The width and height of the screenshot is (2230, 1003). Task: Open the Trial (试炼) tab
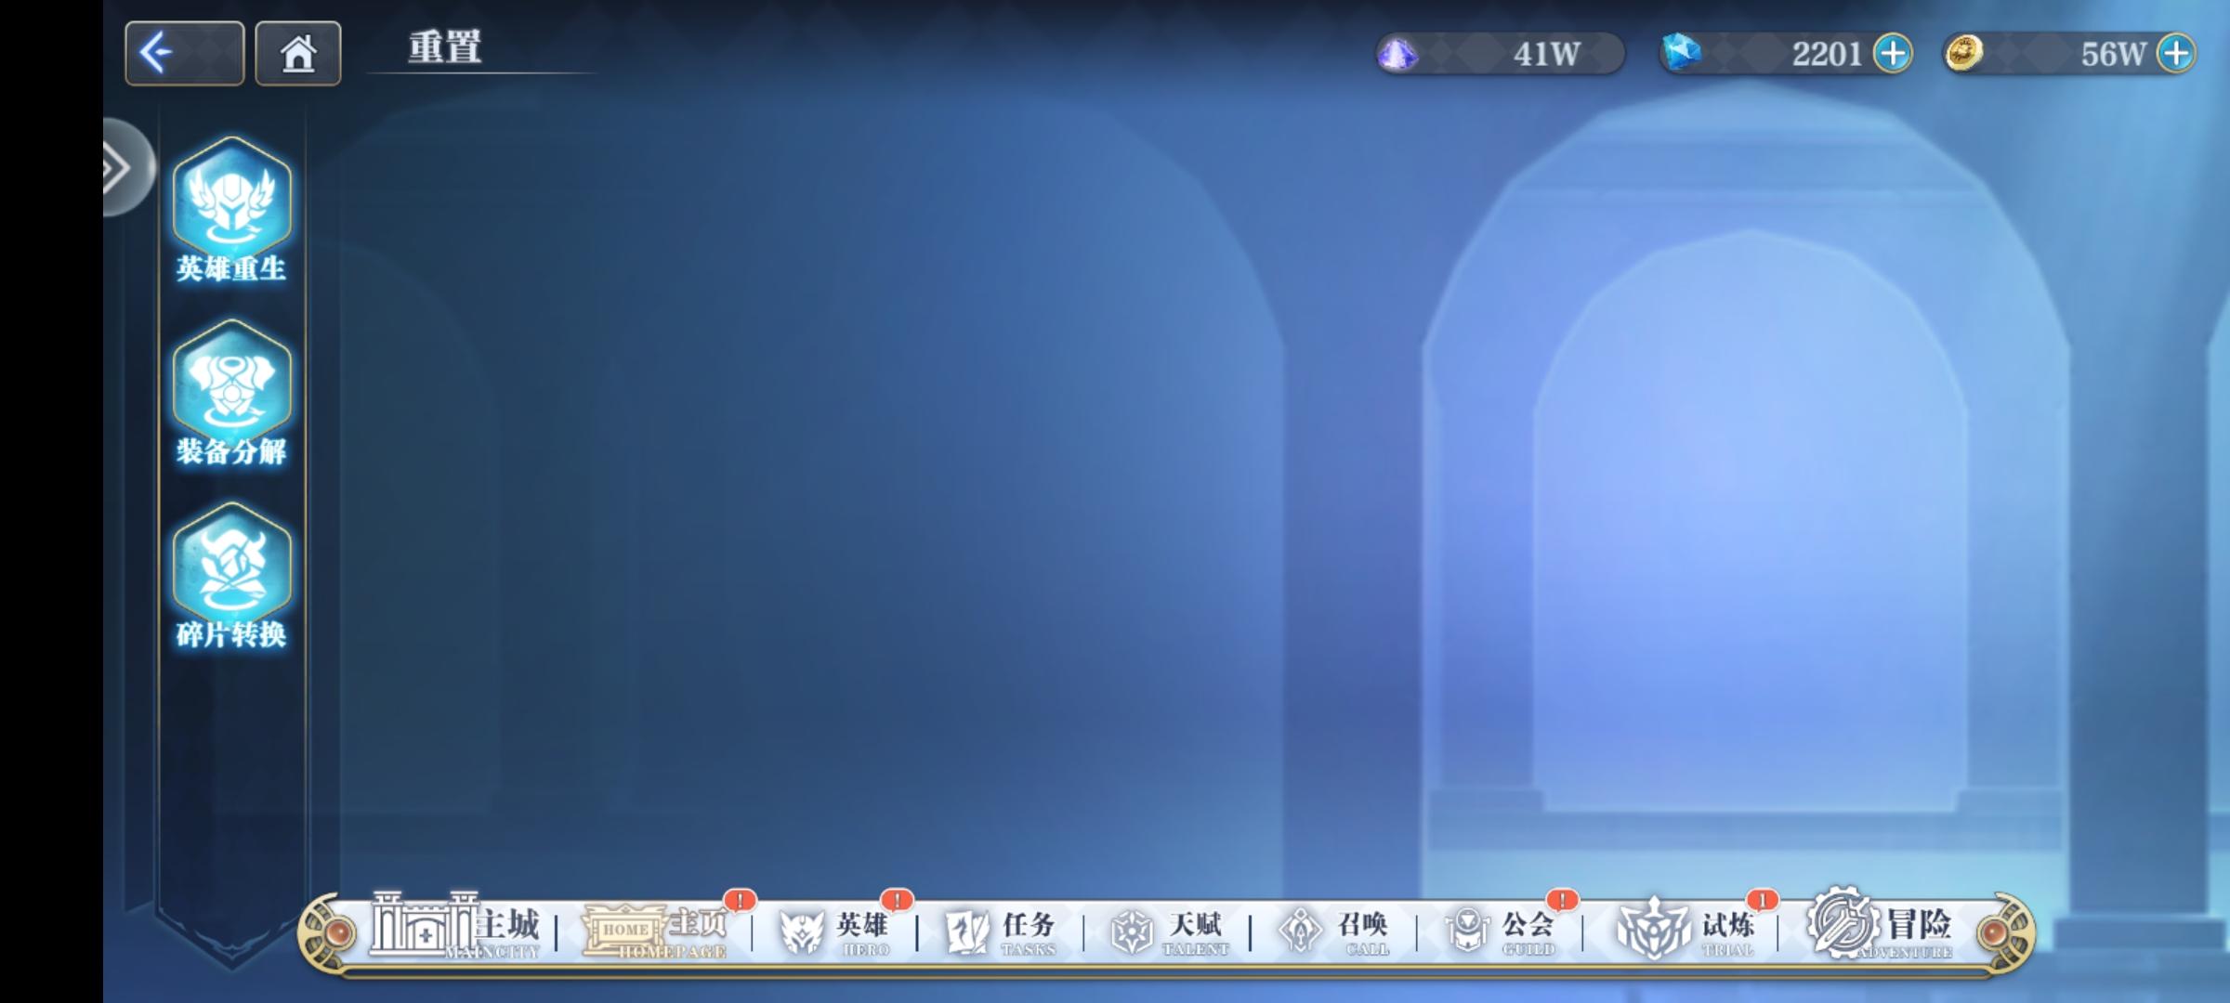(1684, 929)
